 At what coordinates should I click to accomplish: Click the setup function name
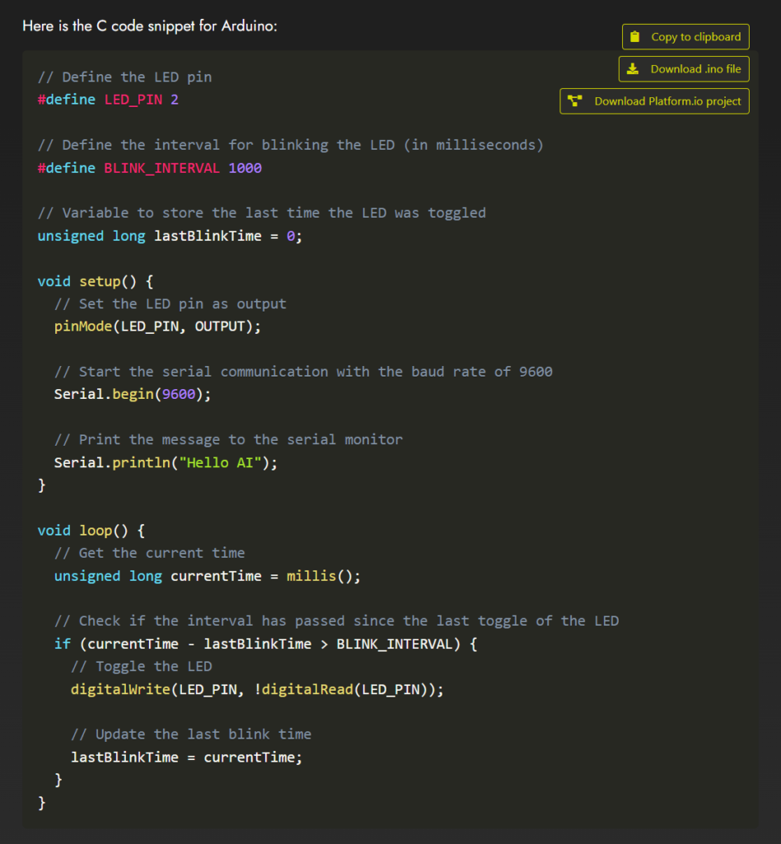tap(99, 282)
